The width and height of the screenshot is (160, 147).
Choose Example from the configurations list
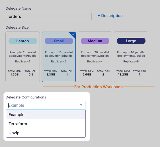coord(46,115)
